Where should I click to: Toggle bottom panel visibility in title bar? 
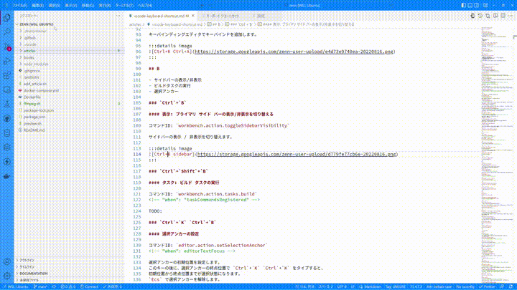pyautogui.click(x=470, y=5)
